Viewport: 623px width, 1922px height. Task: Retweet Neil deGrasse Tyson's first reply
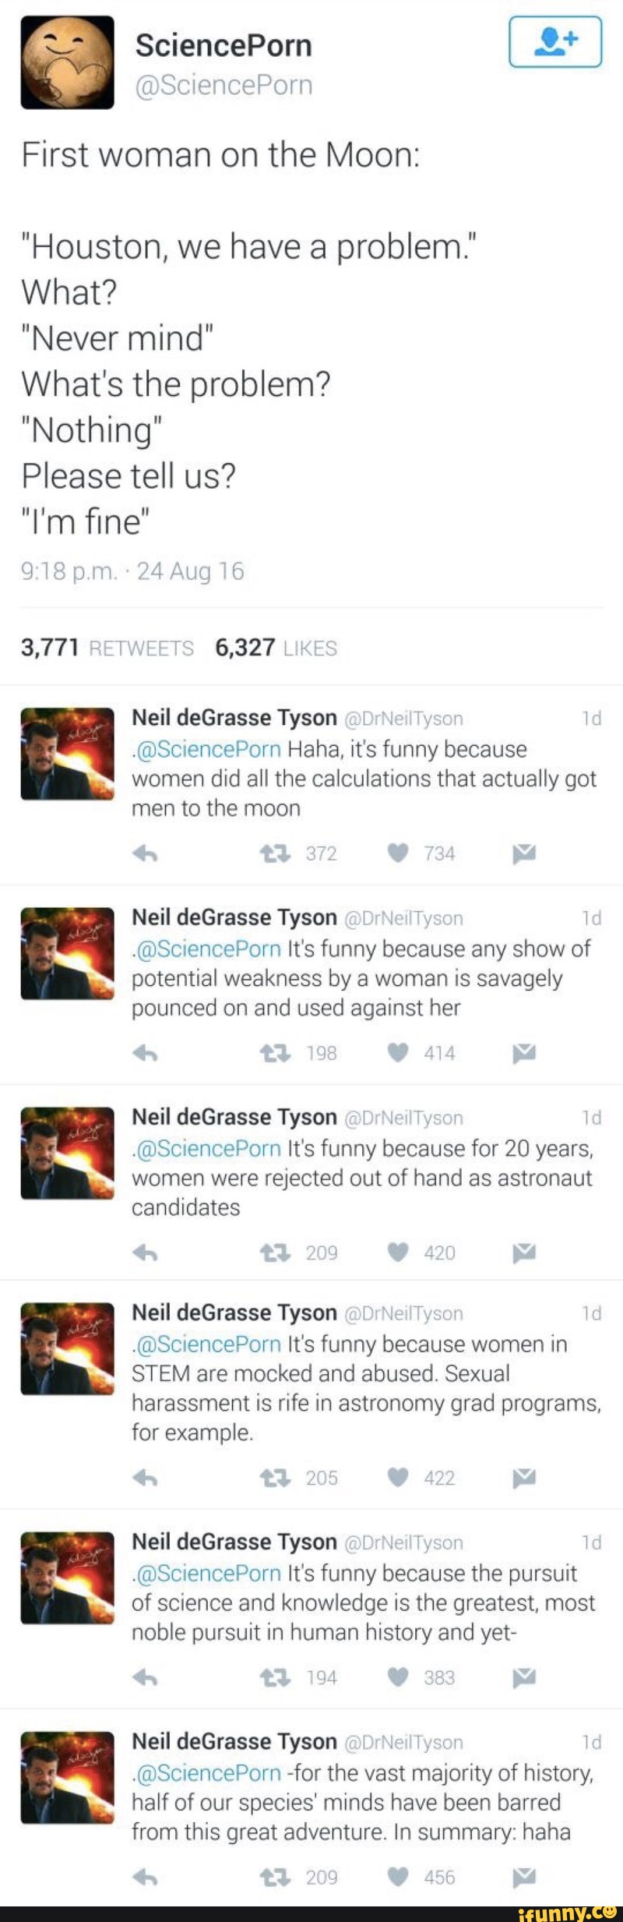point(275,852)
